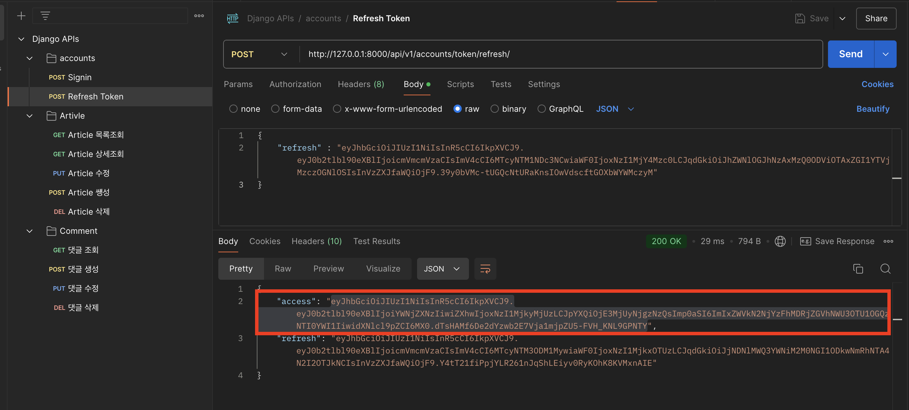Click the search response magnifier icon
Screen dimensions: 909x410
coord(885,269)
